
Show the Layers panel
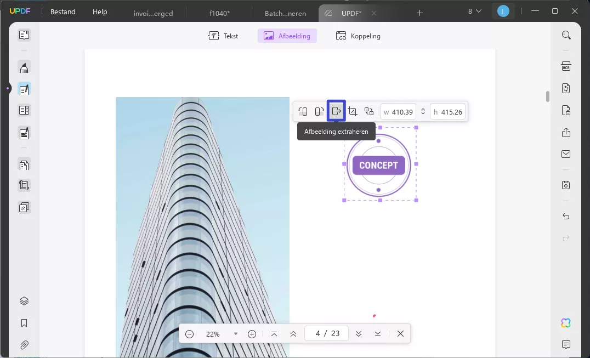point(24,301)
